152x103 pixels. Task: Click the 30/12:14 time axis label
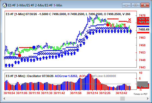(x=92, y=93)
